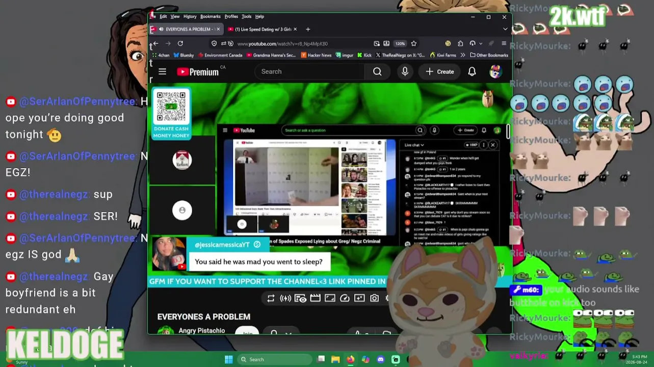
Task: Open Discord from the taskbar
Action: pos(380,359)
